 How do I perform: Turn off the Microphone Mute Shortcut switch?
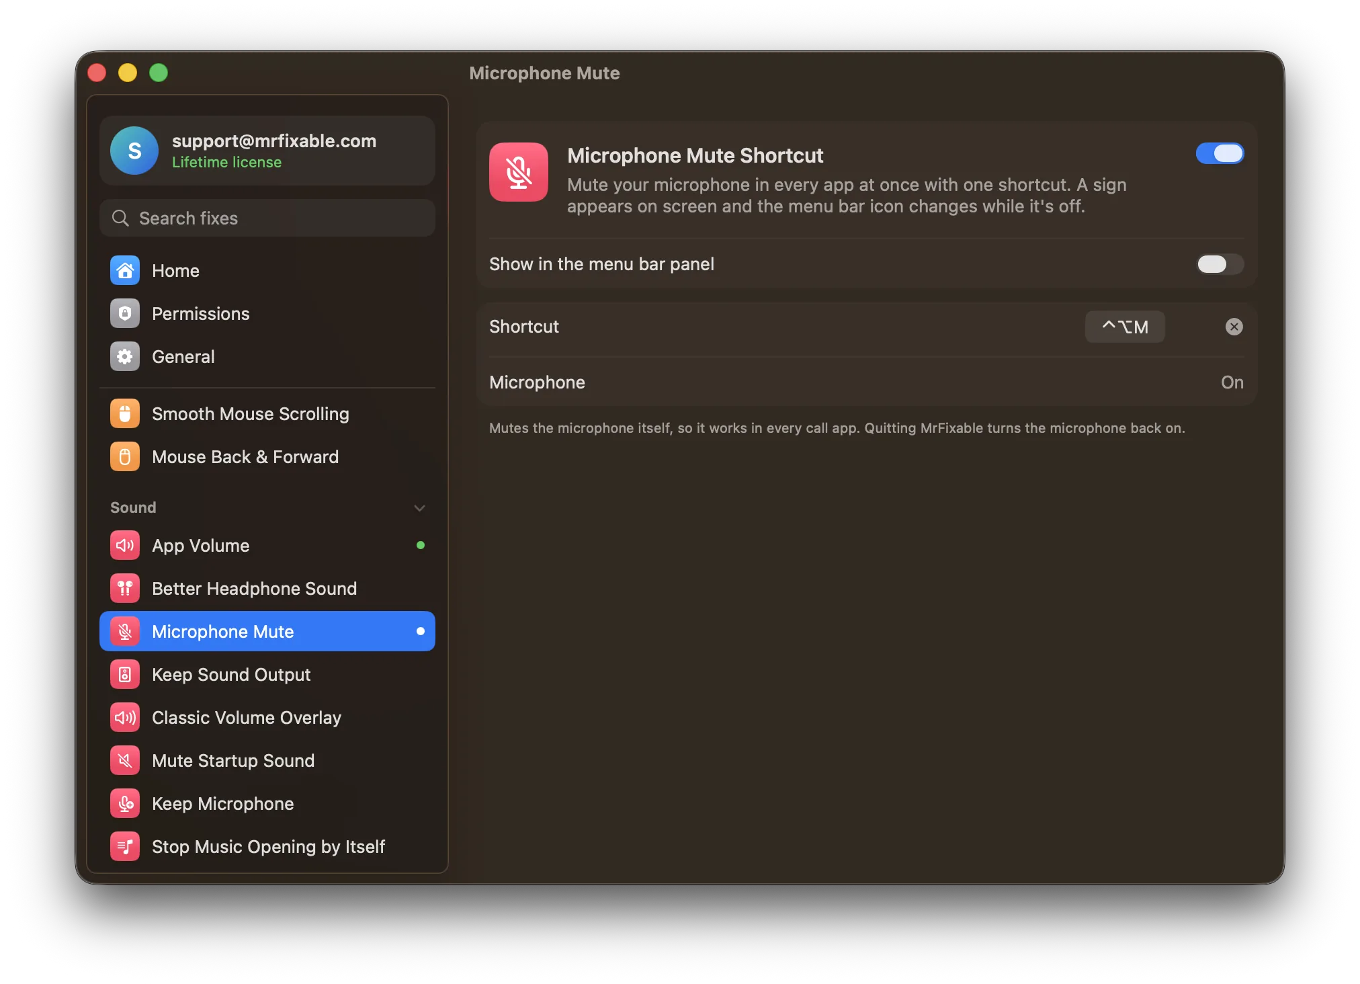[1220, 154]
